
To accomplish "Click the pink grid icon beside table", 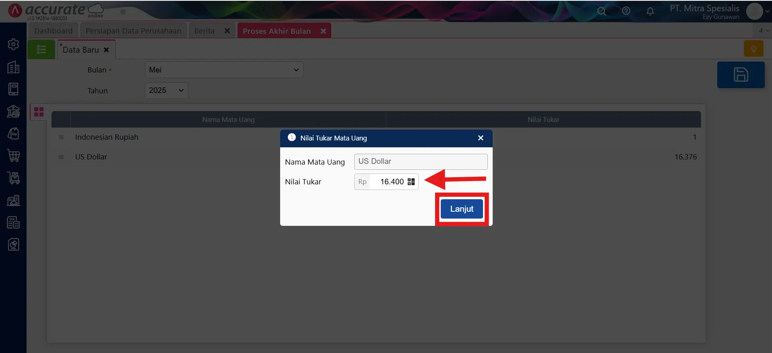I will (x=39, y=112).
